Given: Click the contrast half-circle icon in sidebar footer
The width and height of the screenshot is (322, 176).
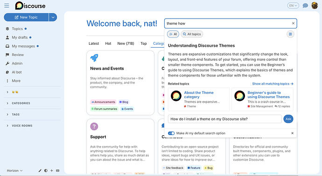Looking at the screenshot, I should tap(46, 170).
